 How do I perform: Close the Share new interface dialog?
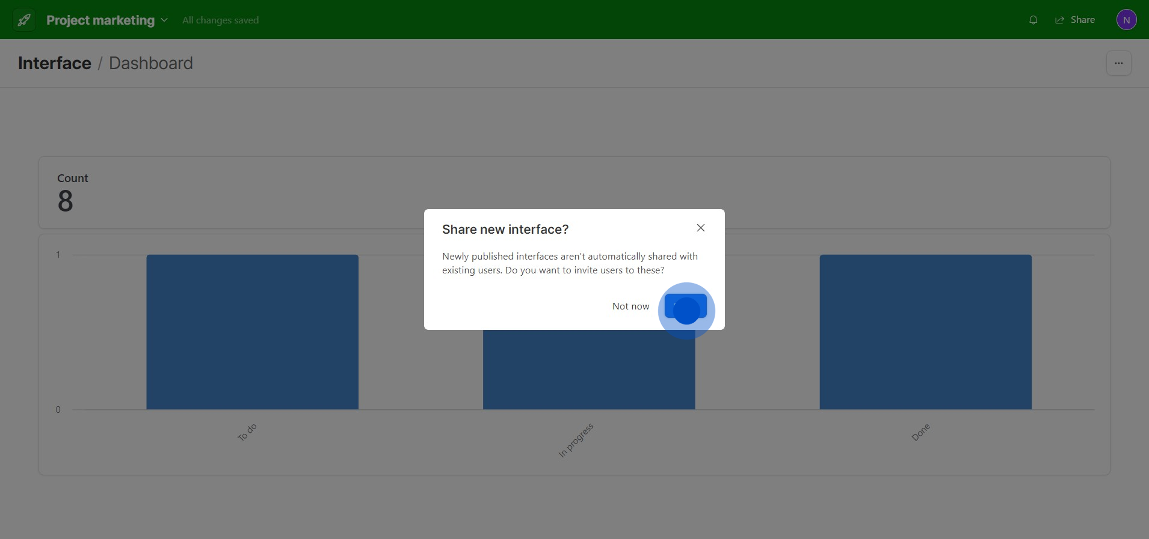coord(700,228)
